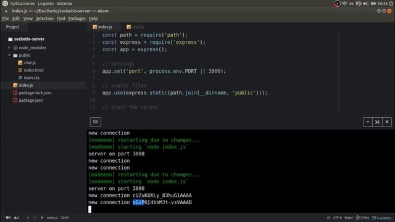Click the UTF-8 encoding selector
Screen dimensions: 395x222
pyautogui.click(x=338, y=218)
